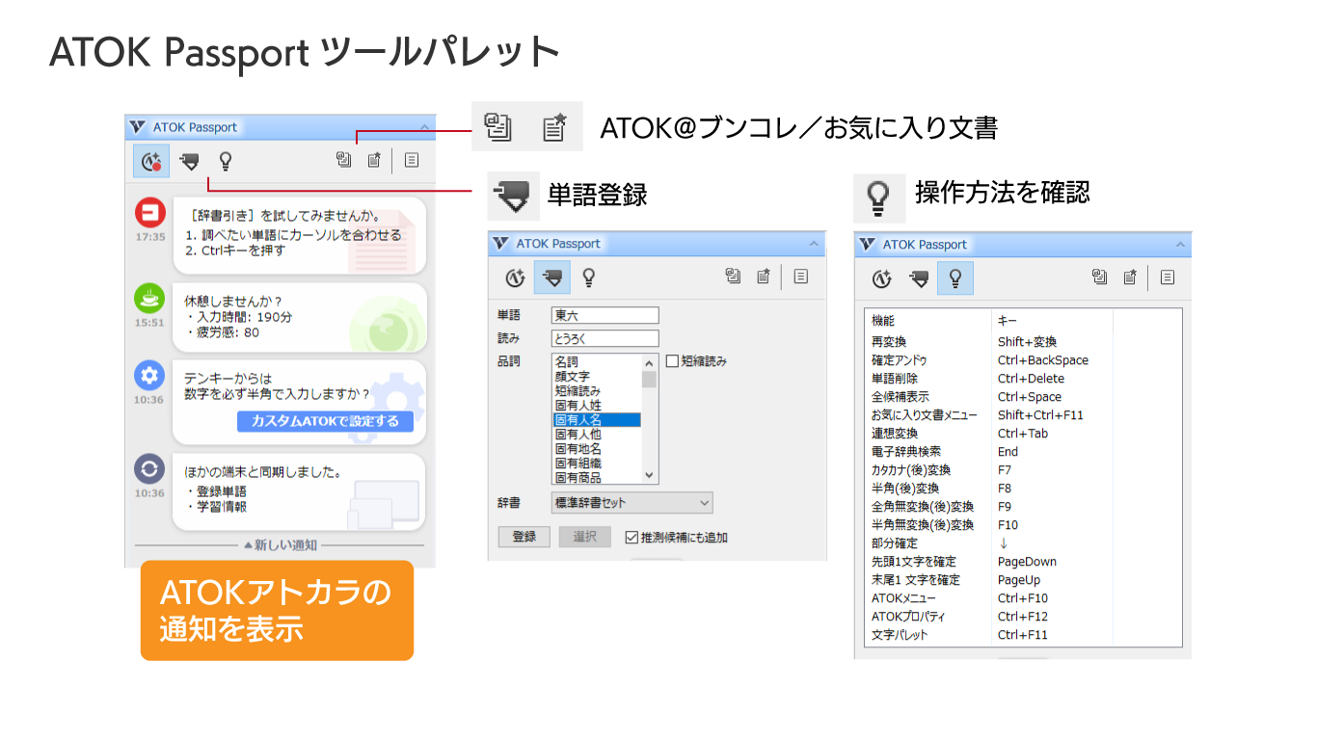Image resolution: width=1317 pixels, height=740 pixels.
Task: Select 顔文字 in the part-of-speech list
Action: click(573, 377)
